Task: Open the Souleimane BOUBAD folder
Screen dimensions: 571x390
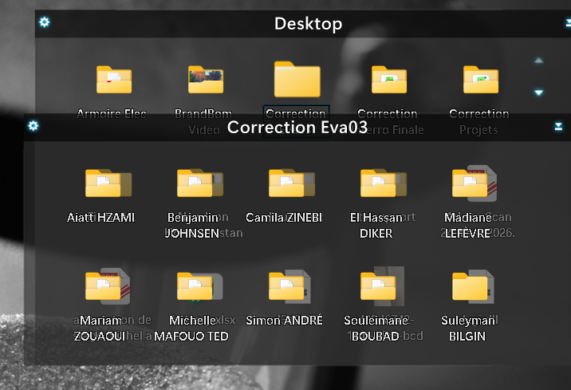Action: (x=378, y=286)
